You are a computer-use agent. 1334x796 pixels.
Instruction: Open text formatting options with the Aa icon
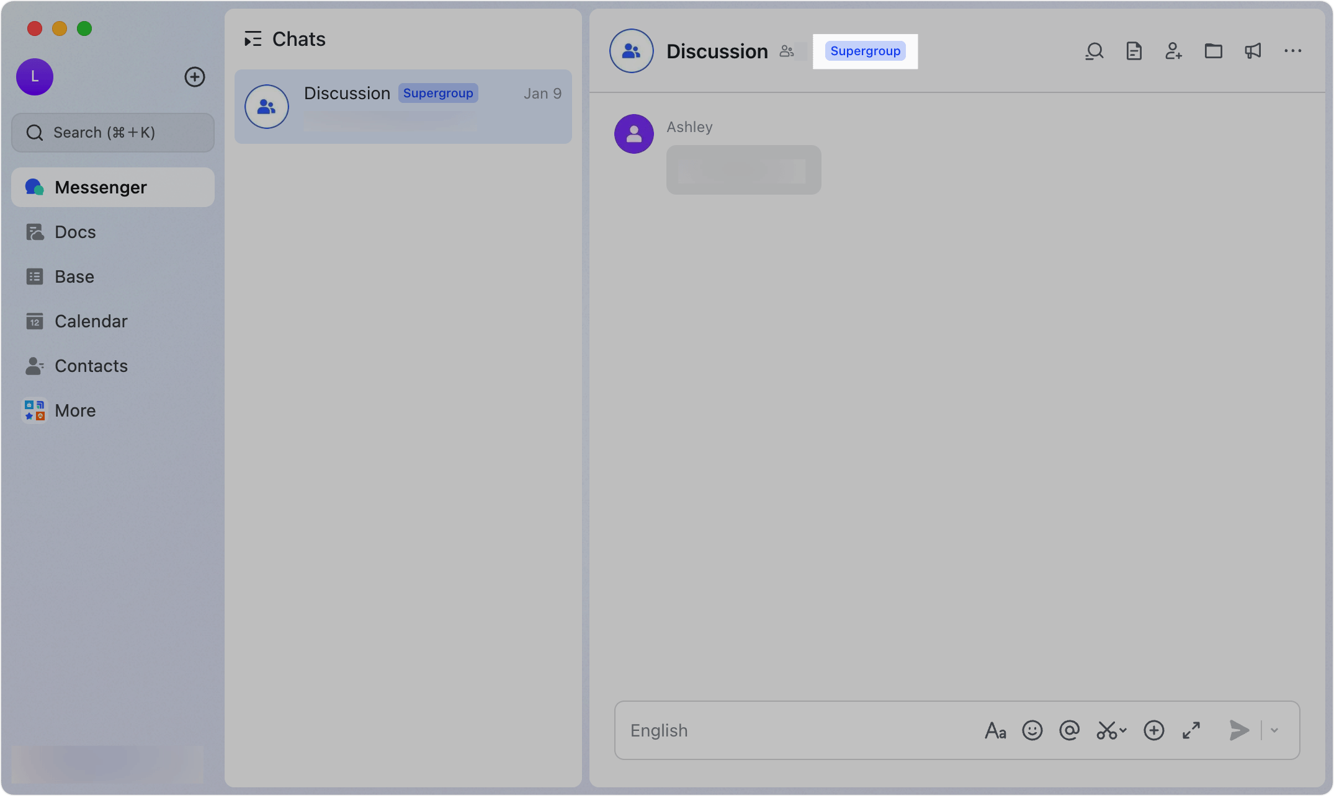click(996, 730)
